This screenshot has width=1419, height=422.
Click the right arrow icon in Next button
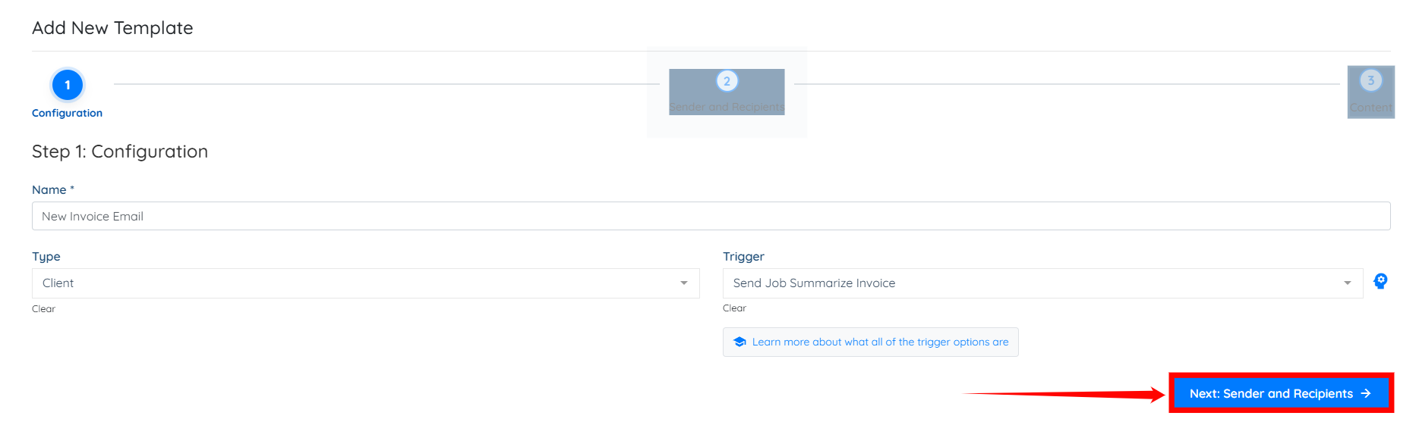[1366, 393]
